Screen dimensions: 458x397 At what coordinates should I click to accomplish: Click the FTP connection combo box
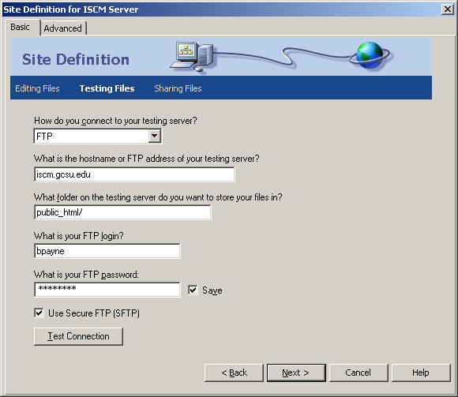98,136
